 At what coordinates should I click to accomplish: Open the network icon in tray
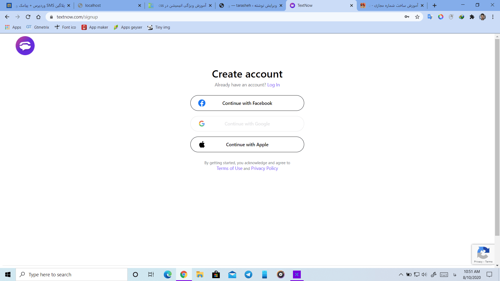tap(417, 274)
